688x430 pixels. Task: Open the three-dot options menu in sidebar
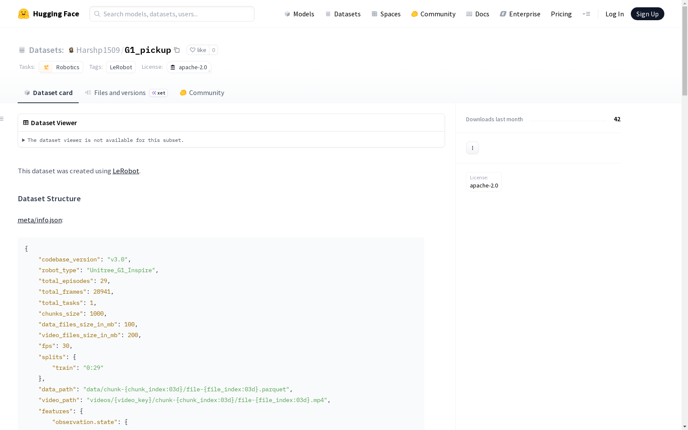pyautogui.click(x=473, y=148)
